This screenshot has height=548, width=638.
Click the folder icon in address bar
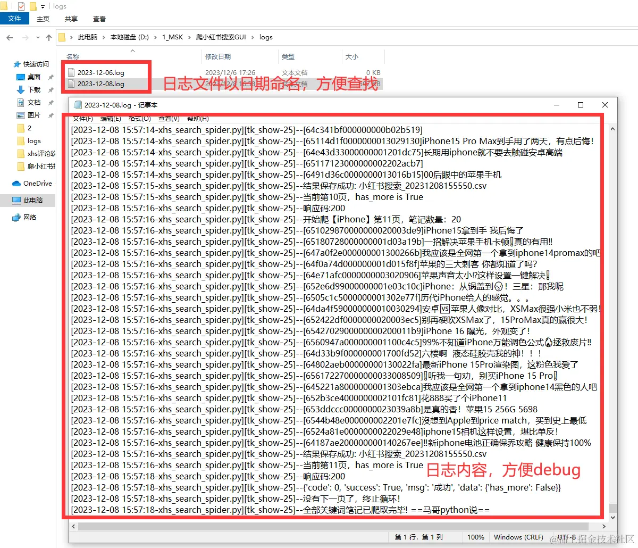[x=62, y=37]
